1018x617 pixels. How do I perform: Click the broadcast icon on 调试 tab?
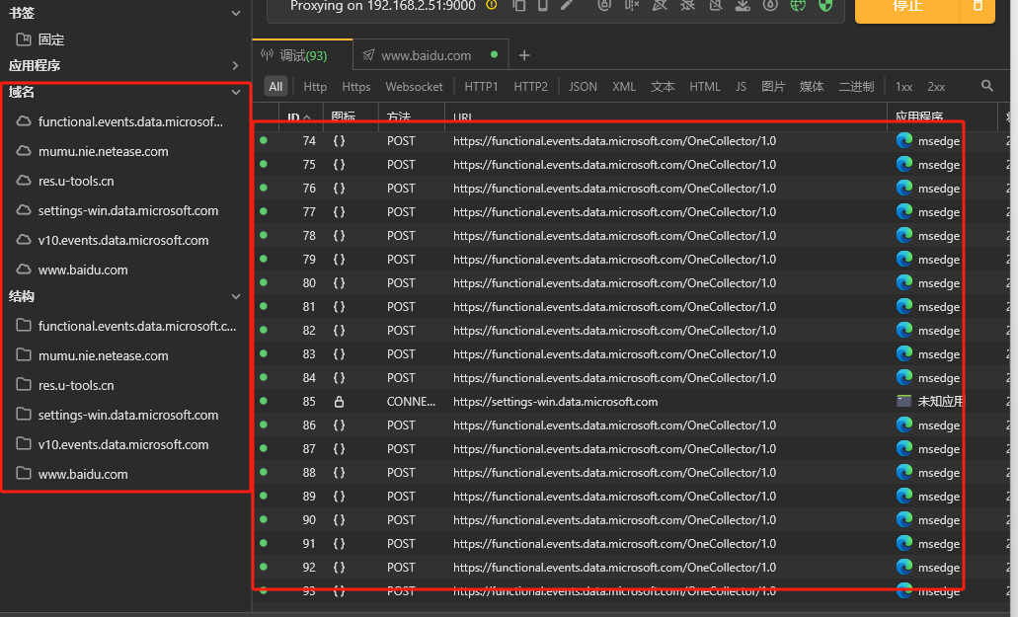point(267,54)
